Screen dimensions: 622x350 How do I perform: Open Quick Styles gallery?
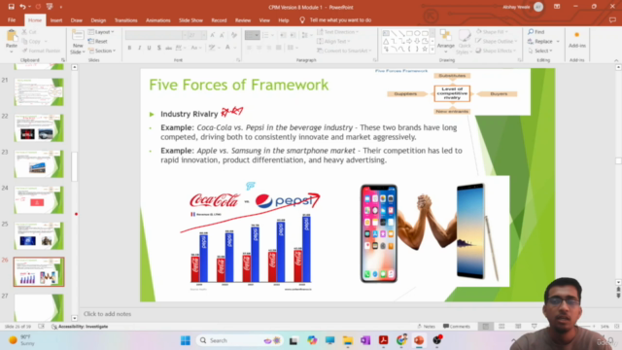pyautogui.click(x=464, y=42)
